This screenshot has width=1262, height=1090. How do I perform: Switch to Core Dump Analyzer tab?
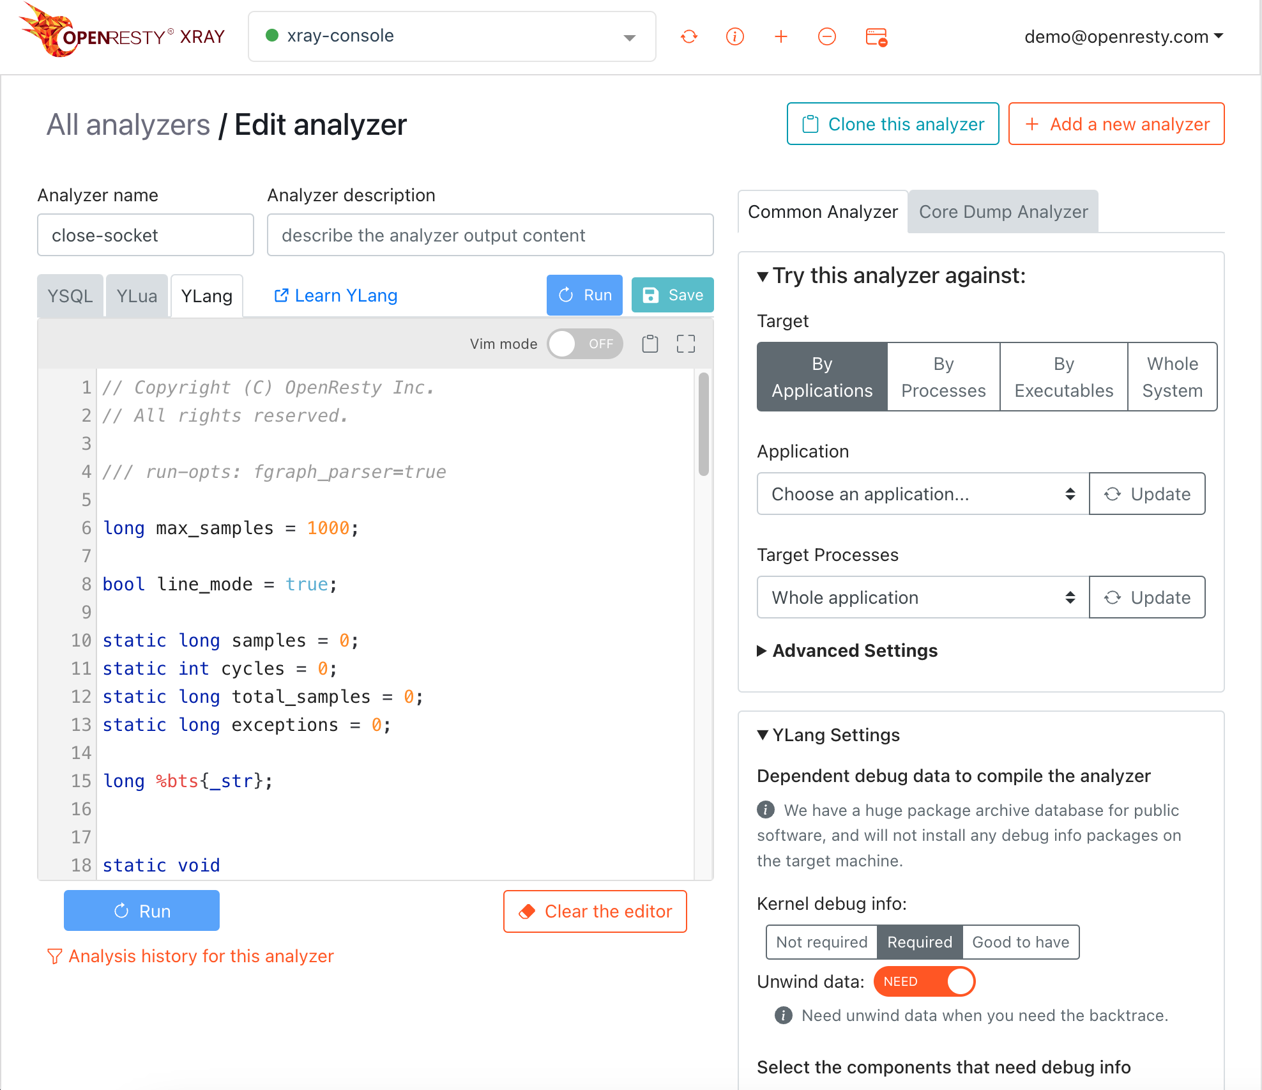[x=1003, y=211]
